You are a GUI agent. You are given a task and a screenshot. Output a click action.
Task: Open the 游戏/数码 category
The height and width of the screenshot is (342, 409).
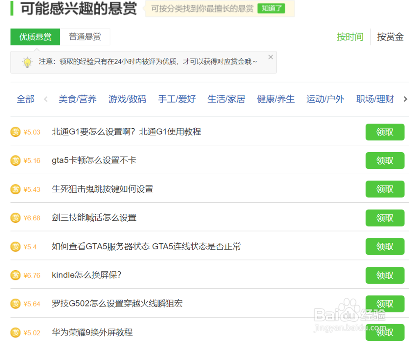pos(128,99)
